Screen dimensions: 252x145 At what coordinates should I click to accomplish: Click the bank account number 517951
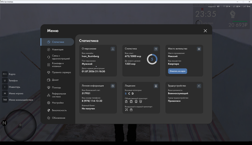click(86, 94)
